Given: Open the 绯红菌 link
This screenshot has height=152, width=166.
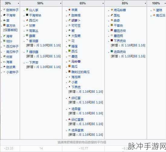Looking at the screenshot, I should click(x=76, y=98).
